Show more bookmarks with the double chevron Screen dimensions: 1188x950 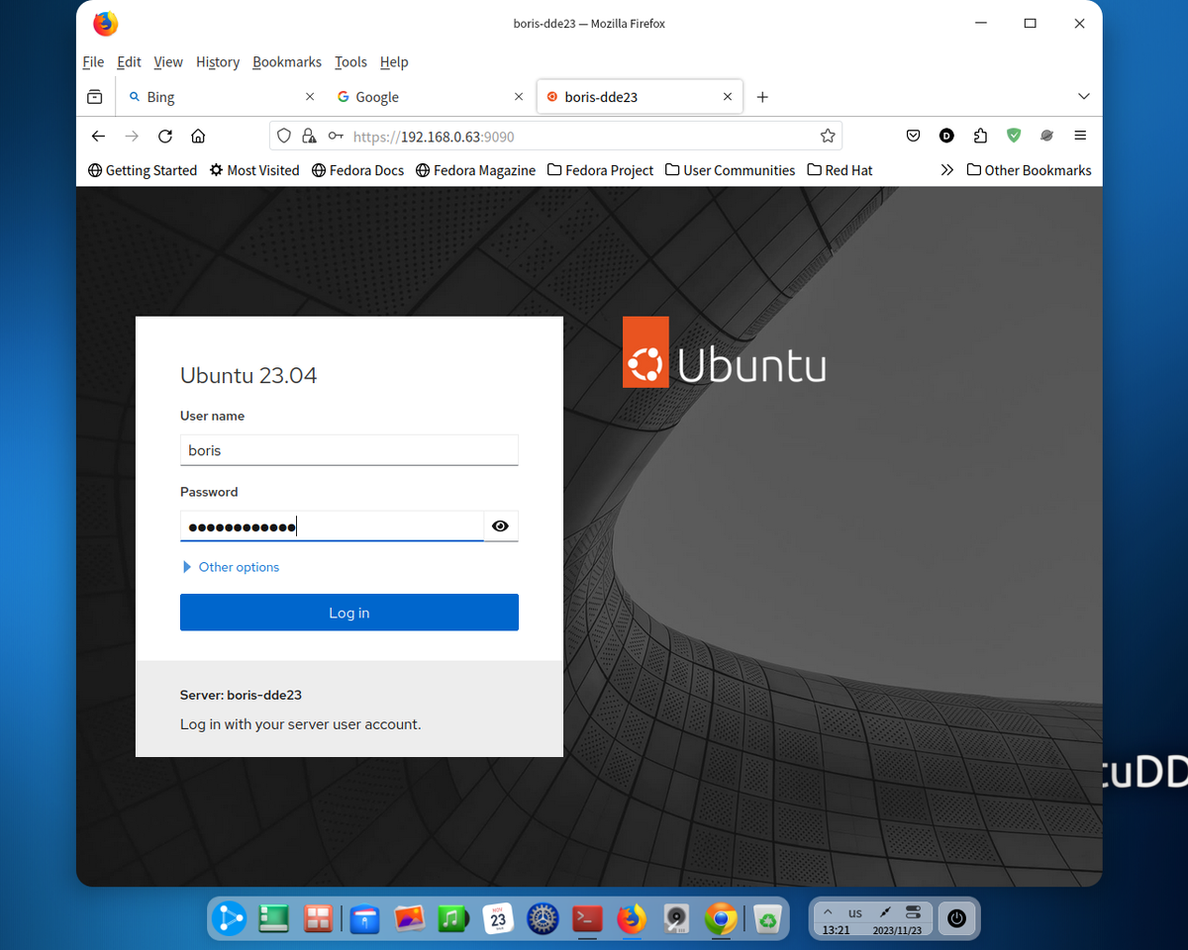947,170
